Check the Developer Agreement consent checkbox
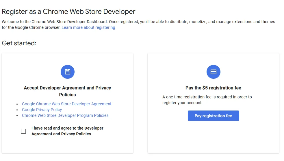Screen dimensions: 284x161 [x=23, y=131]
